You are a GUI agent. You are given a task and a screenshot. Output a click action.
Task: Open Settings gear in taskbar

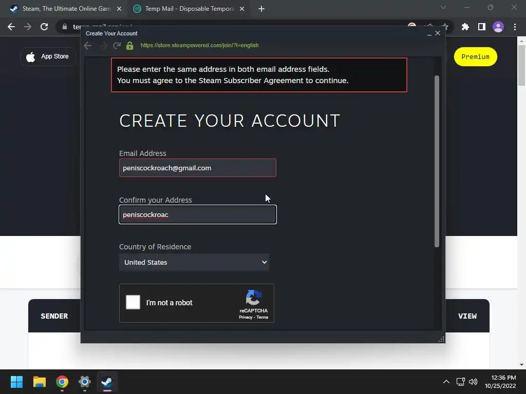click(85, 382)
